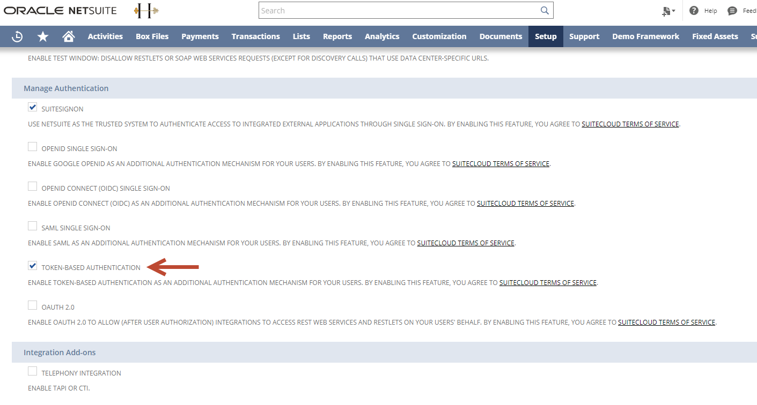Open the Box Files menu
This screenshot has height=405, width=757.
[152, 36]
